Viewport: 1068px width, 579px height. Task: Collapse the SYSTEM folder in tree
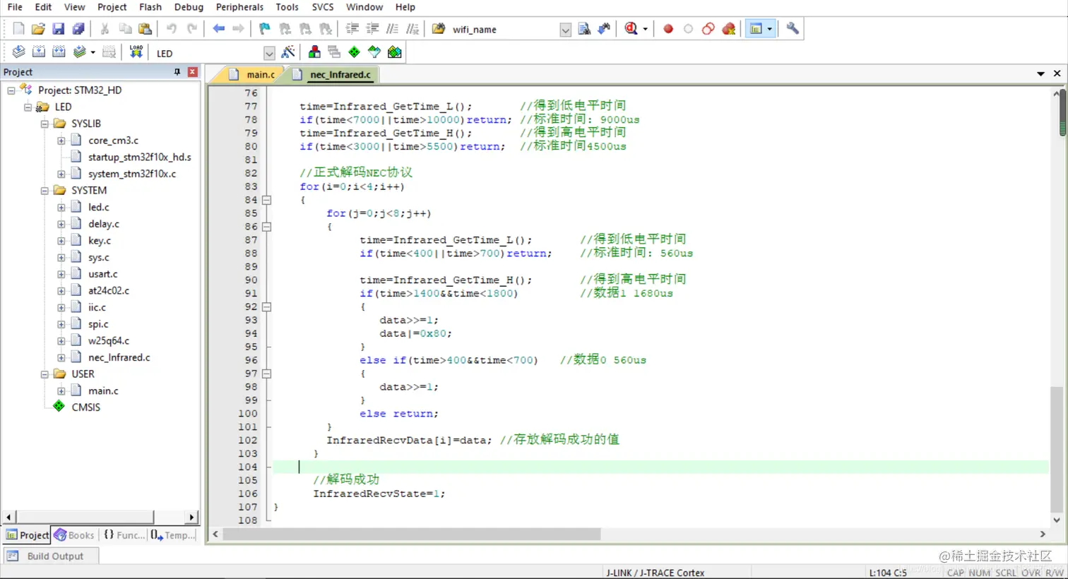coord(44,191)
